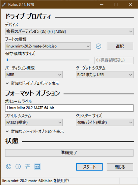Open the about info icon
The height and width of the screenshot is (185, 138).
pos(18,166)
